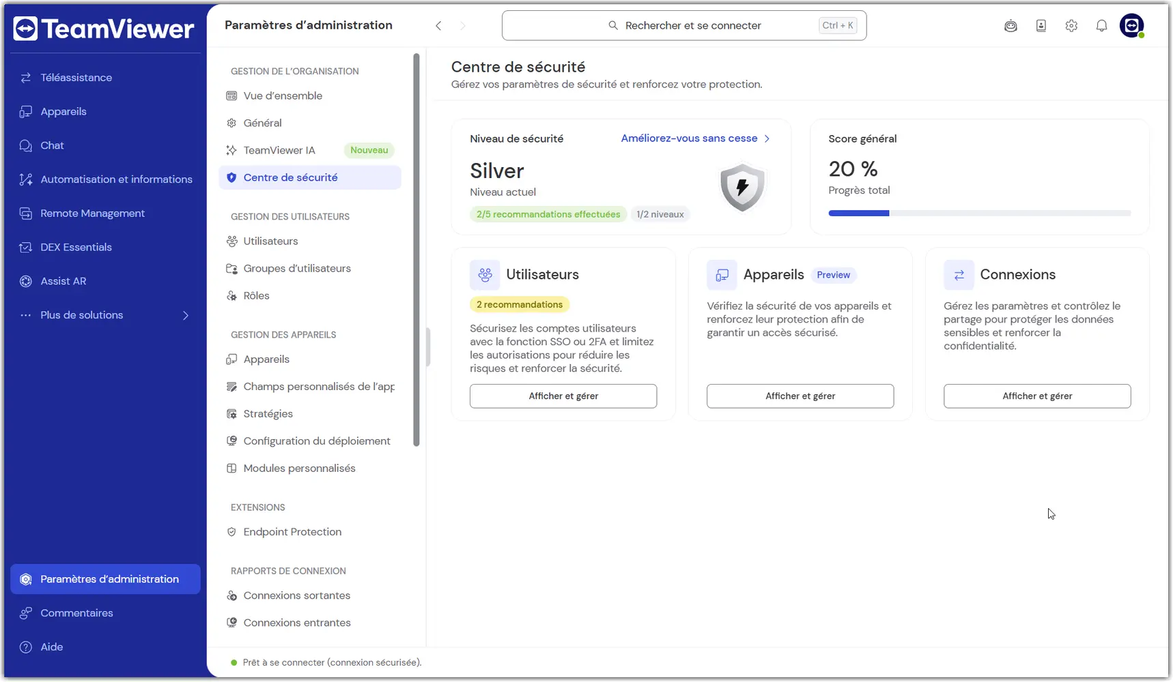1173x682 pixels.
Task: Open Configuration du déploiement
Action: 310,441
